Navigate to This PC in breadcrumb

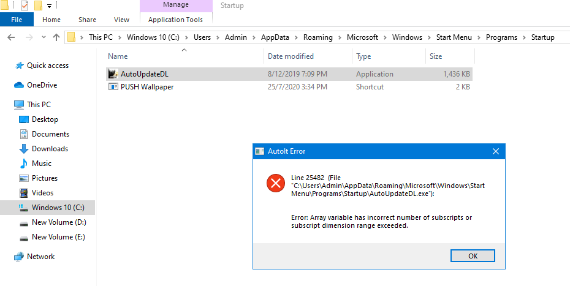coord(101,37)
